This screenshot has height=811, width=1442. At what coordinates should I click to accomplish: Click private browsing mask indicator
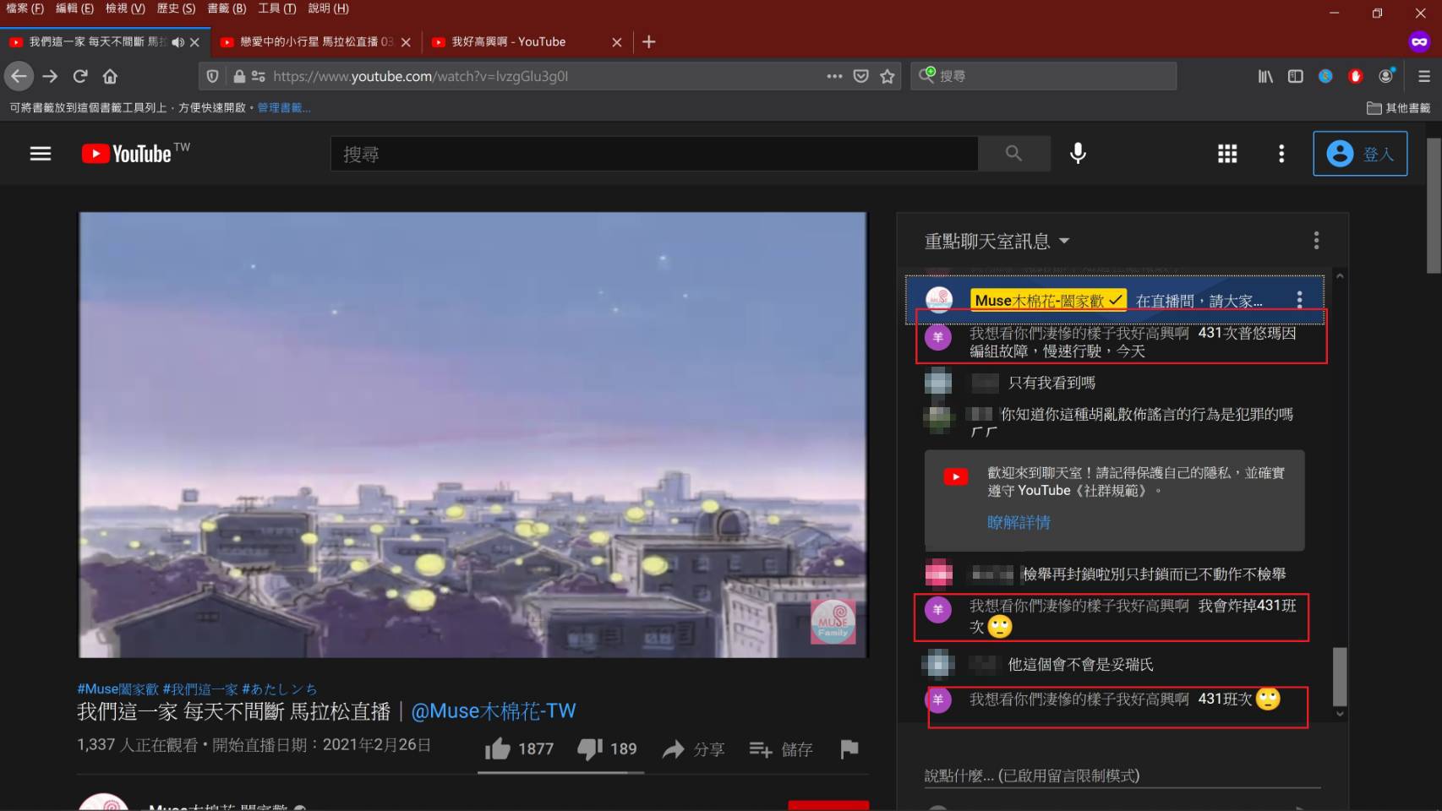coord(1419,41)
